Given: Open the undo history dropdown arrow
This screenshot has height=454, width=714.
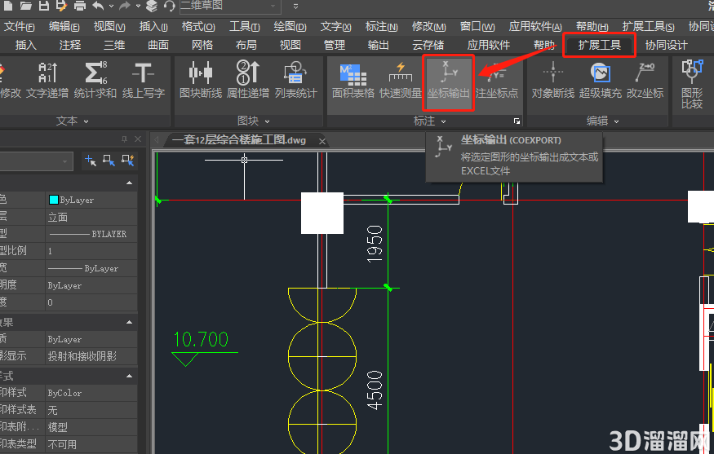Looking at the screenshot, I should tap(112, 6).
